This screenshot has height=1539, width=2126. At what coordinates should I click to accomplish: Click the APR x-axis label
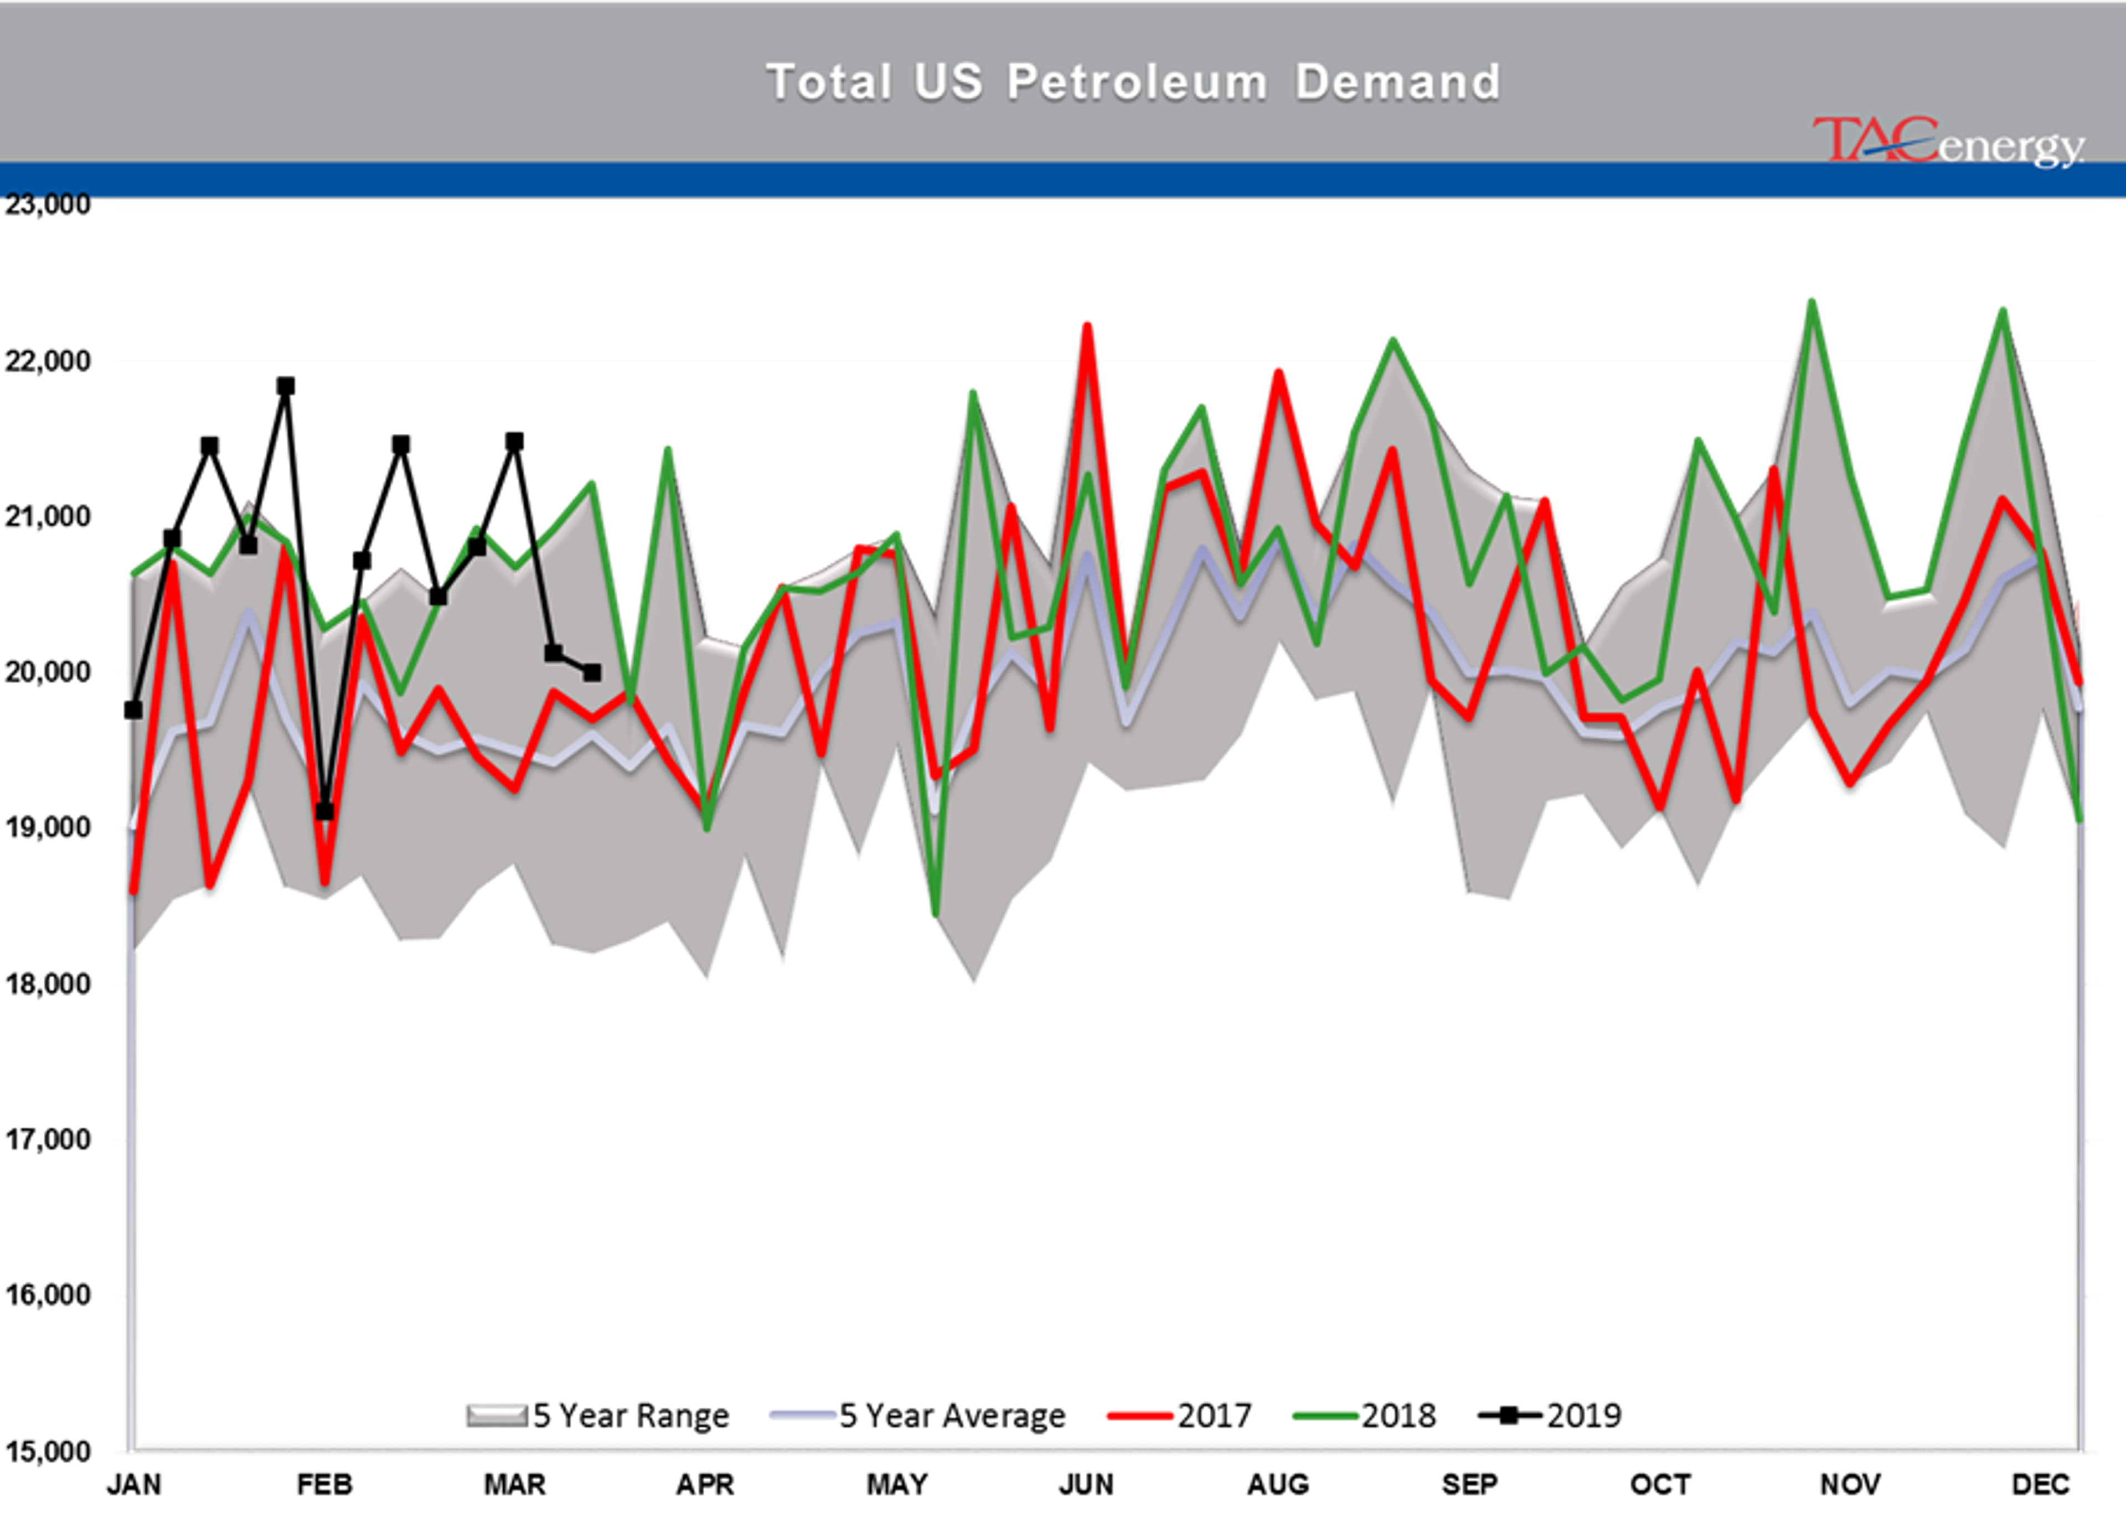[705, 1485]
